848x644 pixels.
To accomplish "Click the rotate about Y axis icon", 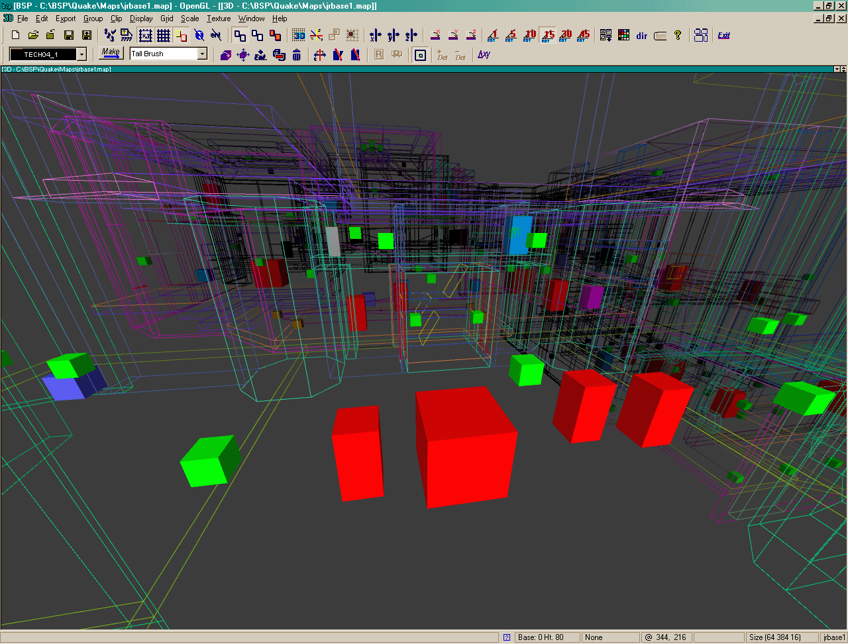I will (x=454, y=35).
